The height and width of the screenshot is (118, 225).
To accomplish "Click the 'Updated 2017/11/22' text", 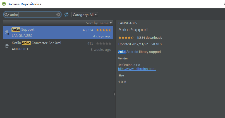I will coord(133,44).
